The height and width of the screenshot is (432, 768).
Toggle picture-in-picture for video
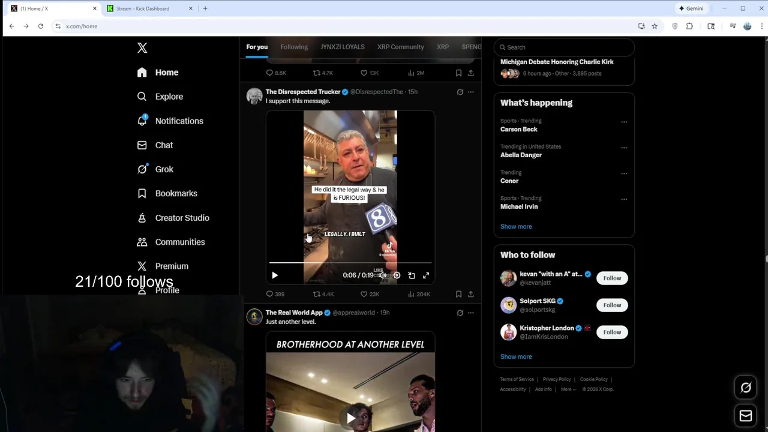pos(412,275)
